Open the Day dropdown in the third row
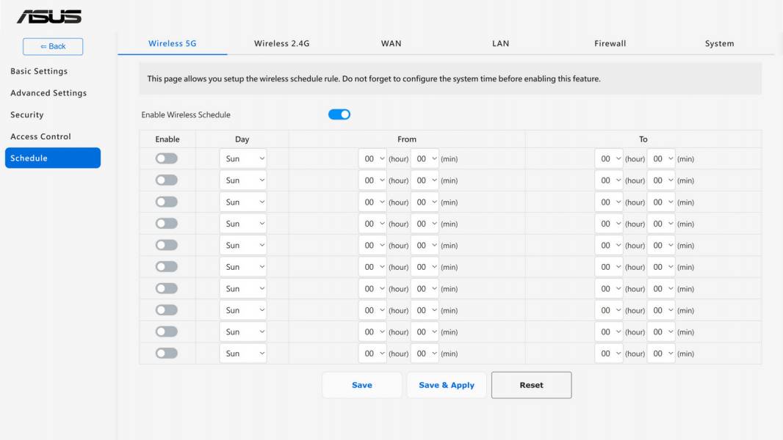The width and height of the screenshot is (783, 440). click(242, 202)
